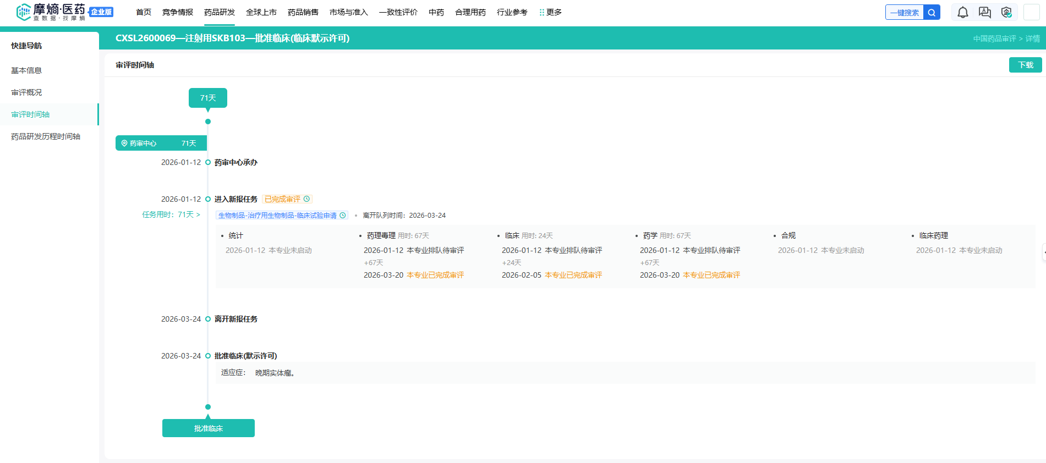
Task: Expand 任务用时 71天 details
Action: (x=171, y=214)
